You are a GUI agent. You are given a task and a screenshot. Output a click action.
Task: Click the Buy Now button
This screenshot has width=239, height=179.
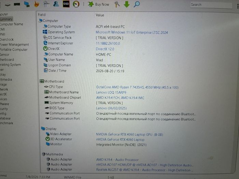click(x=98, y=4)
